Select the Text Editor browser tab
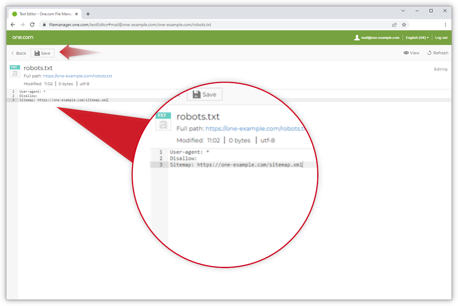The image size is (458, 306). coord(42,14)
